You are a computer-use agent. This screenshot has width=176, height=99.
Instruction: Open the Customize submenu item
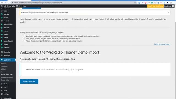coord(4,66)
